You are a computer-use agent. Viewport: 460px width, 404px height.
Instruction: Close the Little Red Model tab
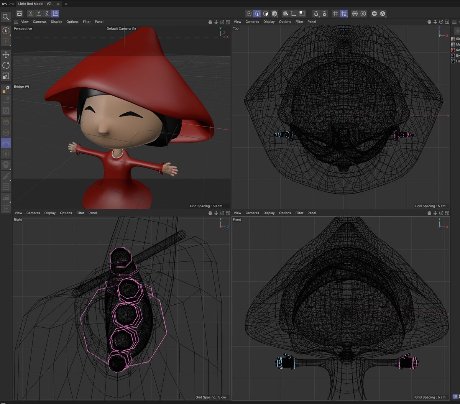click(x=58, y=4)
